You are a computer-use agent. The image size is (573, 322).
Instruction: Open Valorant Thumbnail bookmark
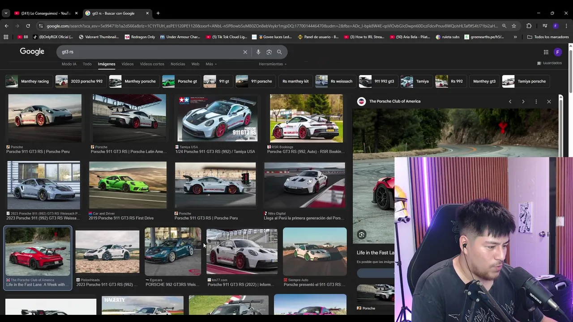[98, 37]
